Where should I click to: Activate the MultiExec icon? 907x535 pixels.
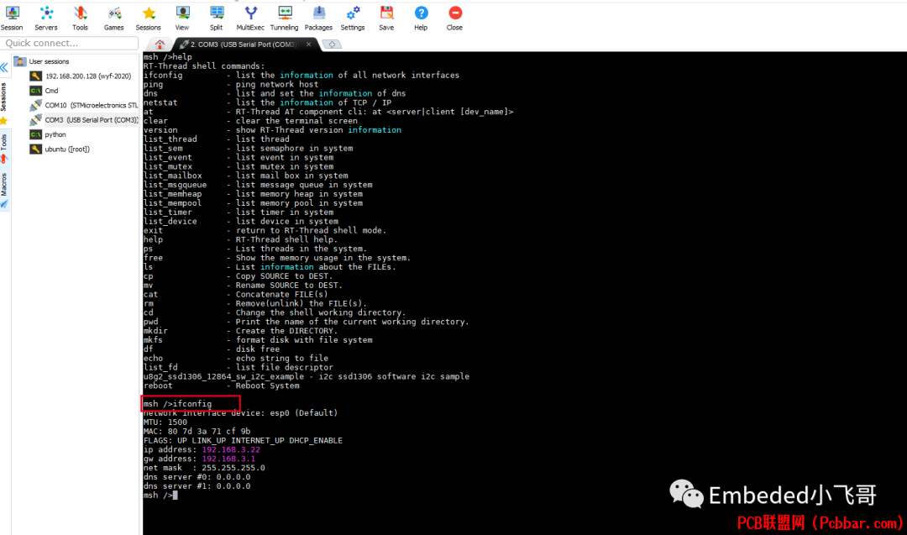[x=250, y=18]
